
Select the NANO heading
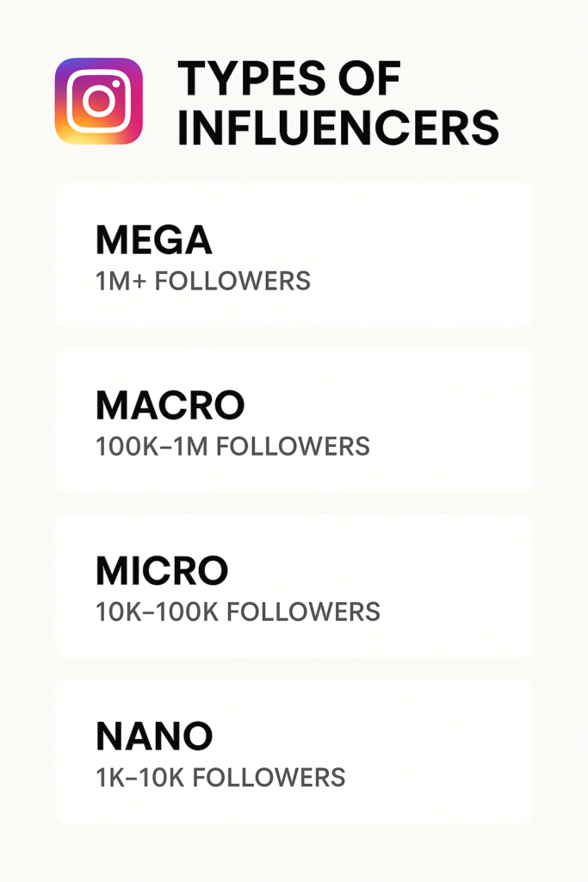point(154,736)
